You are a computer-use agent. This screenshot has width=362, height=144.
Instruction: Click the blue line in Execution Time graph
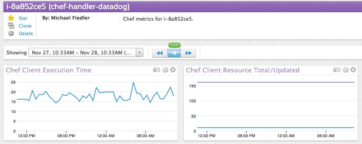pyautogui.click(x=95, y=92)
